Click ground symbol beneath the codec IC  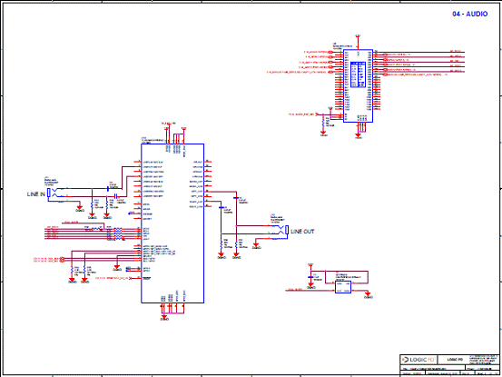point(164,318)
